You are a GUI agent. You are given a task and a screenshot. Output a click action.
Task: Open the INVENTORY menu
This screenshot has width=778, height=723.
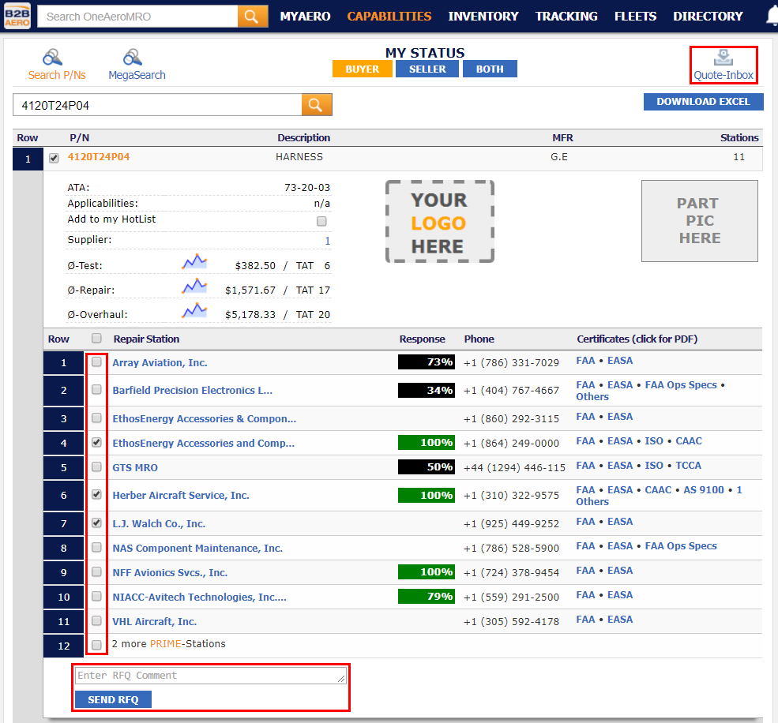(x=483, y=17)
